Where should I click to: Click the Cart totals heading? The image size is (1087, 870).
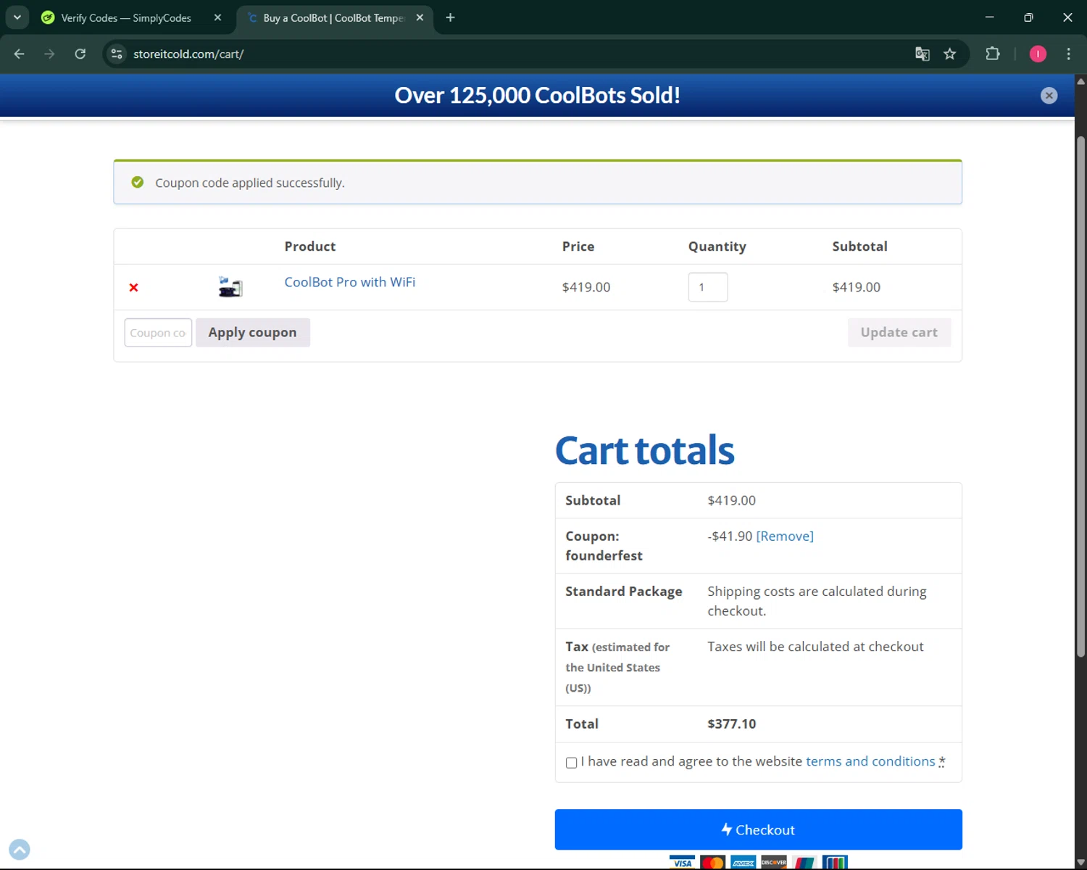pyautogui.click(x=645, y=450)
